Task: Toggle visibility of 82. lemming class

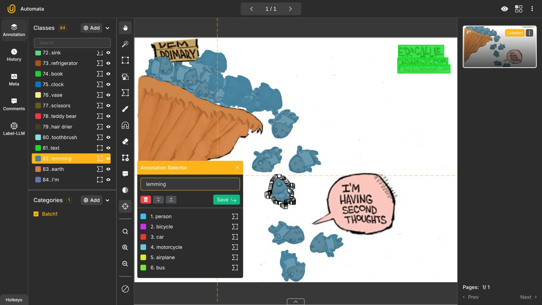Action: point(108,159)
